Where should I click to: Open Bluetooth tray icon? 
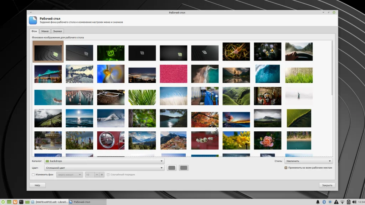coord(324,202)
